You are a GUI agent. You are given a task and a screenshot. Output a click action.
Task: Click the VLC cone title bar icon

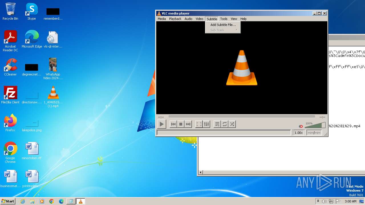159,13
